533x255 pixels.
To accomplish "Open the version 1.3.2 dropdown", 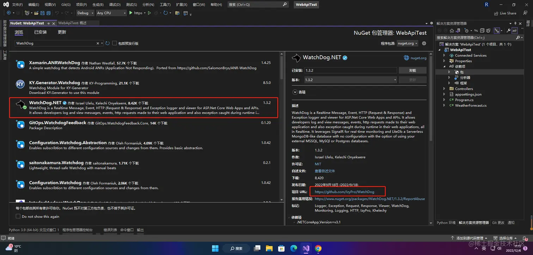I will coord(351,80).
